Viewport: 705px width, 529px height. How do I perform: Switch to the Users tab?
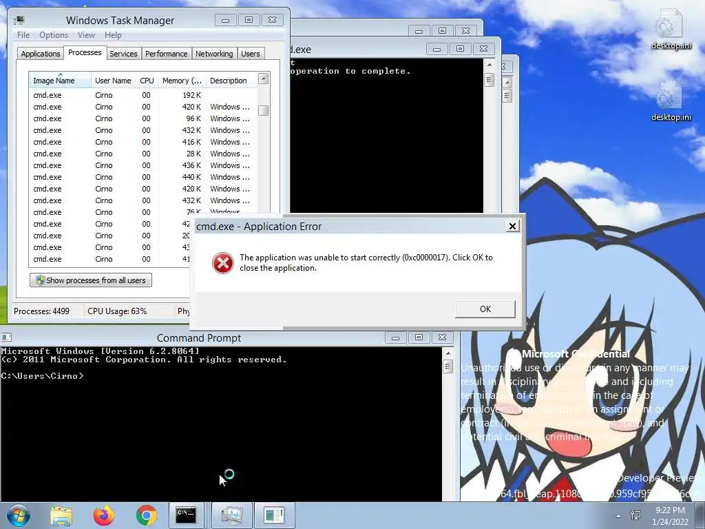click(x=250, y=54)
